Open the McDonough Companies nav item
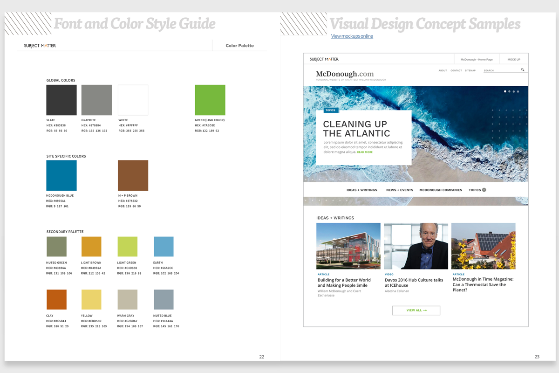The height and width of the screenshot is (373, 559). [x=441, y=190]
